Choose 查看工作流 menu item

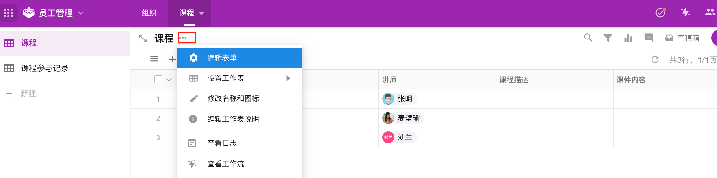click(x=240, y=164)
